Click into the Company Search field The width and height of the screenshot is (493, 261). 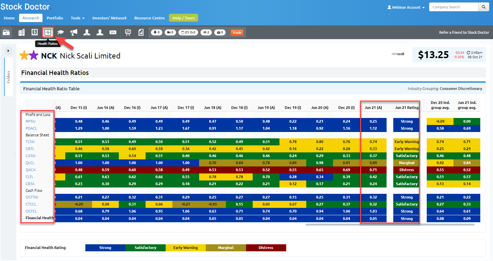coord(454,7)
